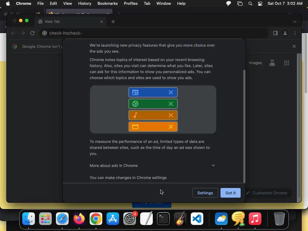Dismiss the default browser infobar
This screenshot has width=308, height=231.
(x=294, y=46)
